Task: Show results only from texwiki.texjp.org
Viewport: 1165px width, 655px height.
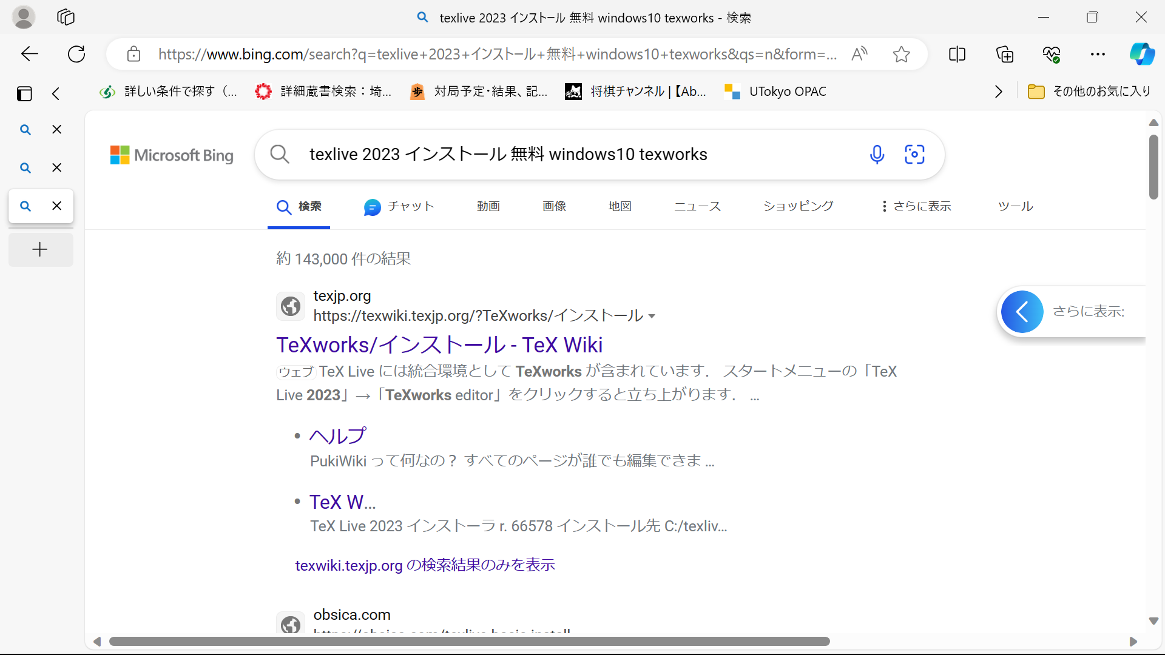Action: pos(424,565)
